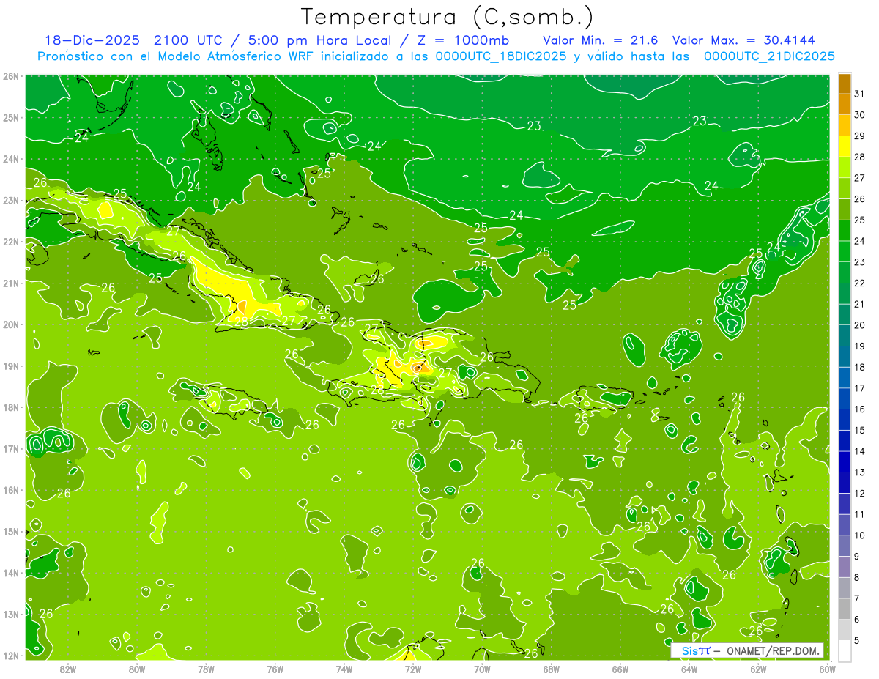The height and width of the screenshot is (679, 879).
Task: Click the "62W" longitude axis label
Action: (757, 669)
